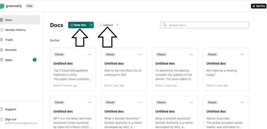Click the Trash bin icon in sidebar
The height and width of the screenshot is (129, 267).
click(x=2, y=40)
